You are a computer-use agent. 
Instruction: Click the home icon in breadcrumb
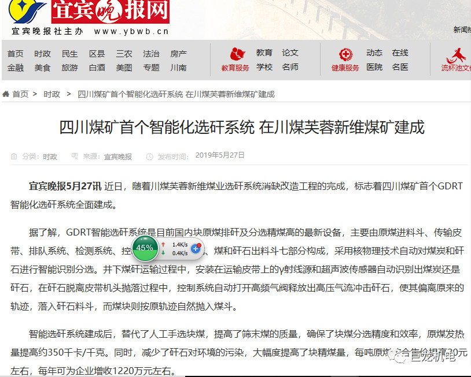(x=6, y=94)
